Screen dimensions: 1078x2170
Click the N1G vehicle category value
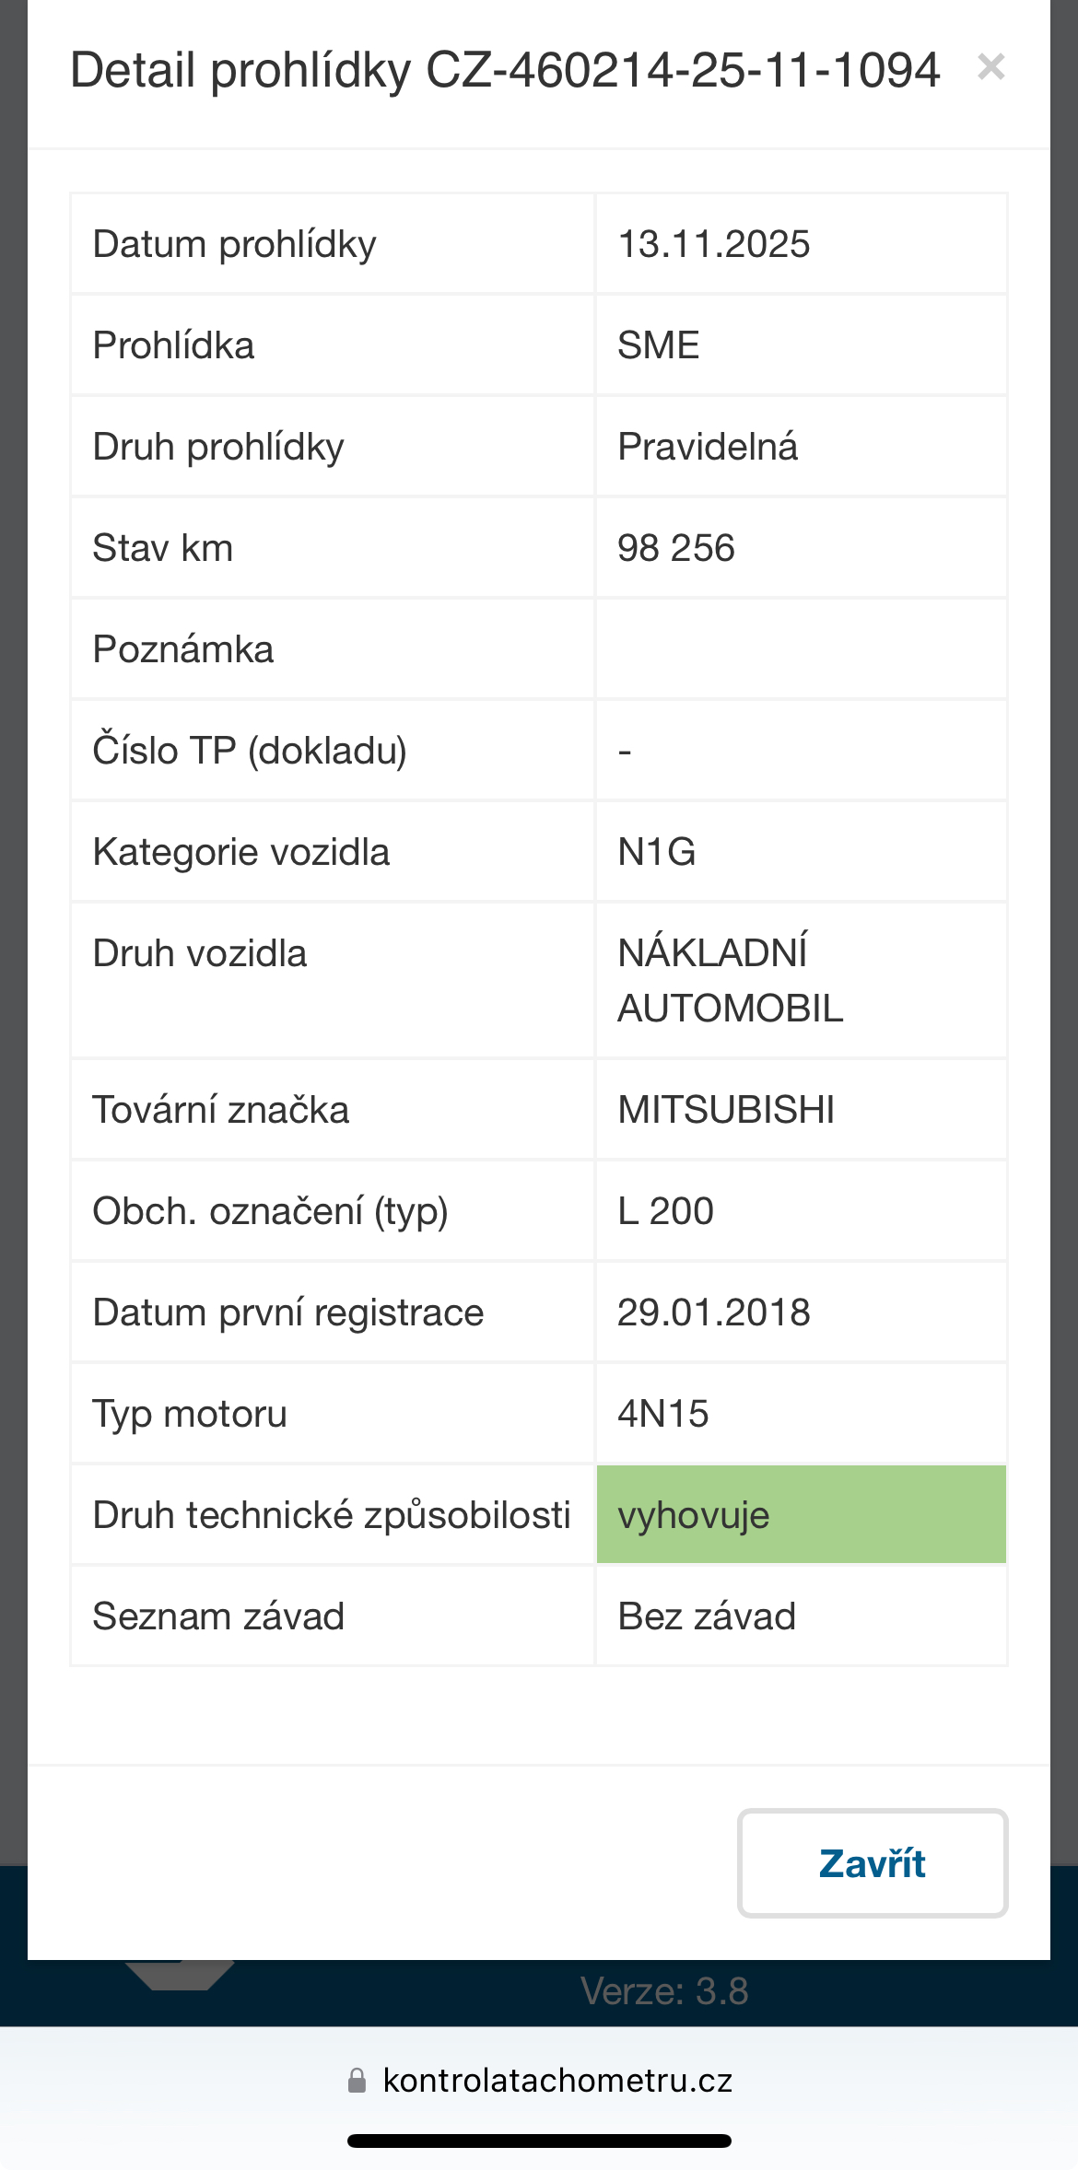tap(657, 852)
